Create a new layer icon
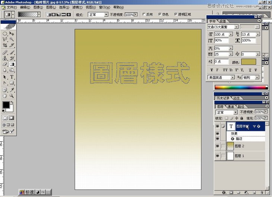272x197 pixels. [254, 192]
